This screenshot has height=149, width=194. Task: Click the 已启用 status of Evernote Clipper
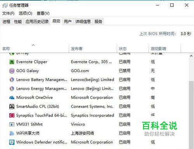pyautogui.click(x=125, y=62)
